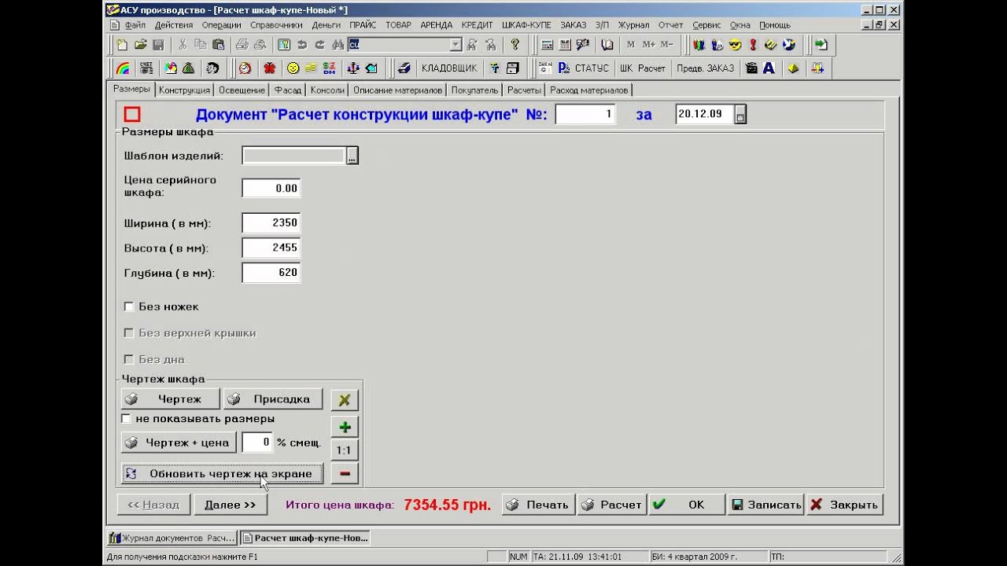Click the sunglasses smiley icon
The width and height of the screenshot is (1007, 566).
click(735, 45)
